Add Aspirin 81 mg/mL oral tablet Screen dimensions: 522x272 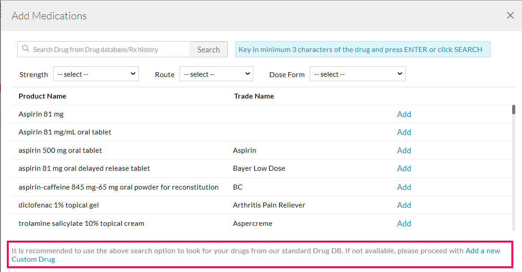tap(403, 132)
